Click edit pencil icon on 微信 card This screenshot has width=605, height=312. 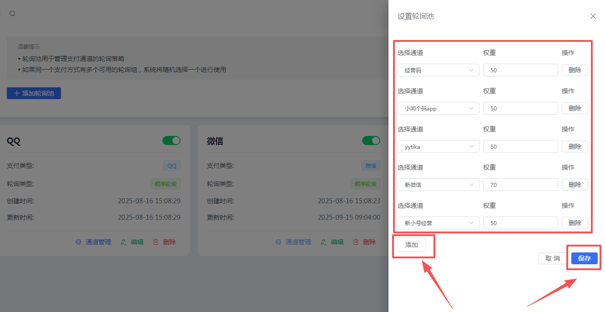pos(323,242)
